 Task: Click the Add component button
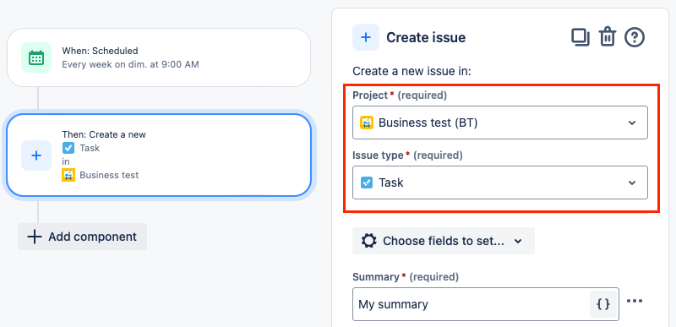pos(82,237)
